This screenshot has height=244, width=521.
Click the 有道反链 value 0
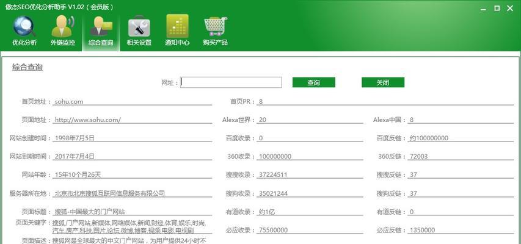click(412, 212)
